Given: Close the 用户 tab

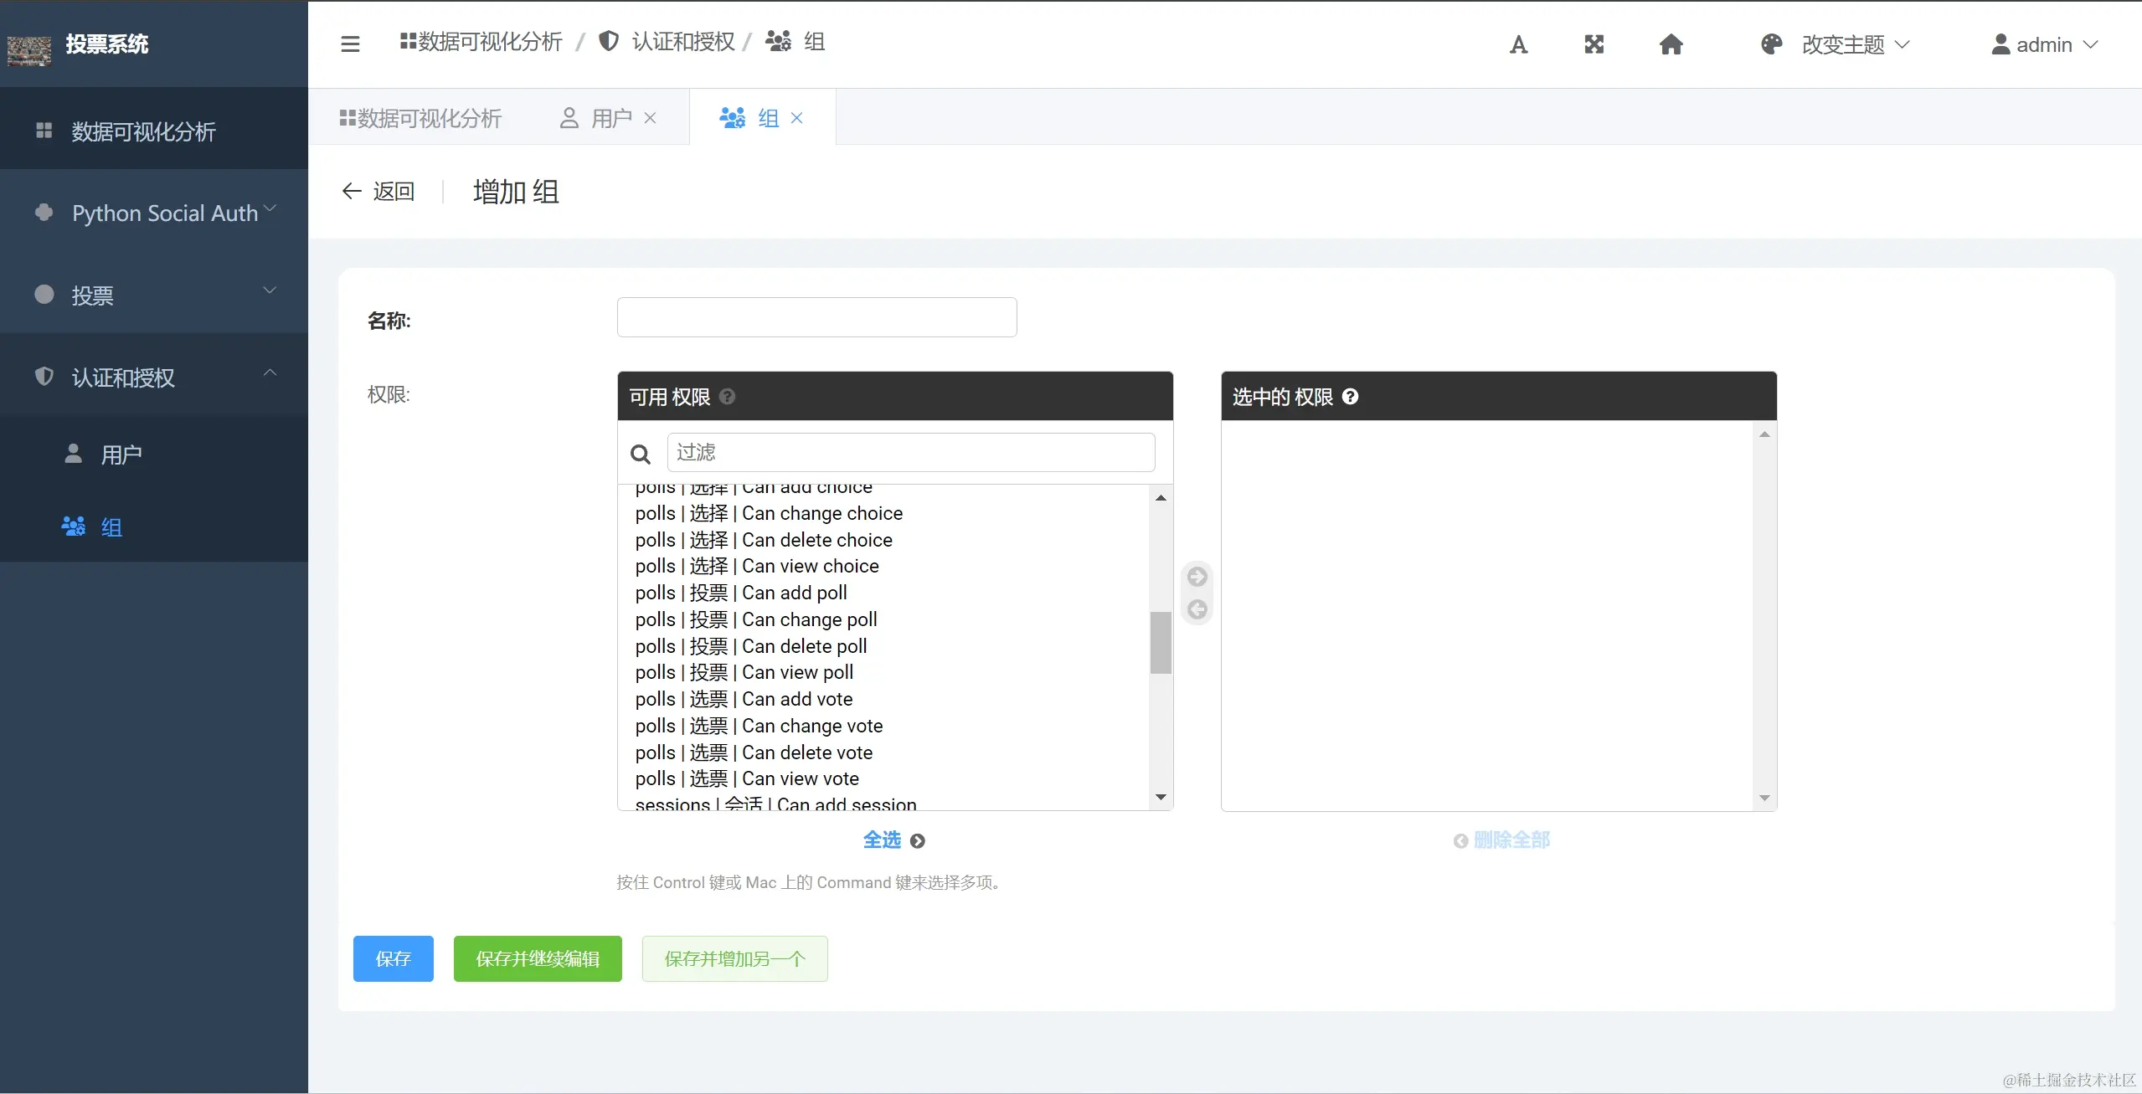Looking at the screenshot, I should tap(650, 118).
